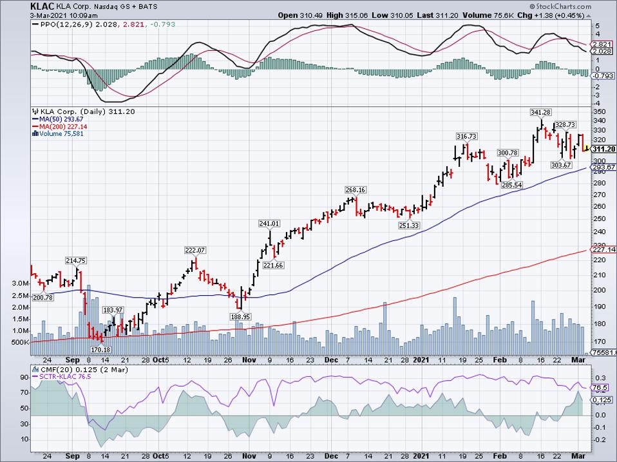Click the "Chg +1.38 (+0.45%)" change value
The width and height of the screenshot is (617, 462).
[551, 15]
